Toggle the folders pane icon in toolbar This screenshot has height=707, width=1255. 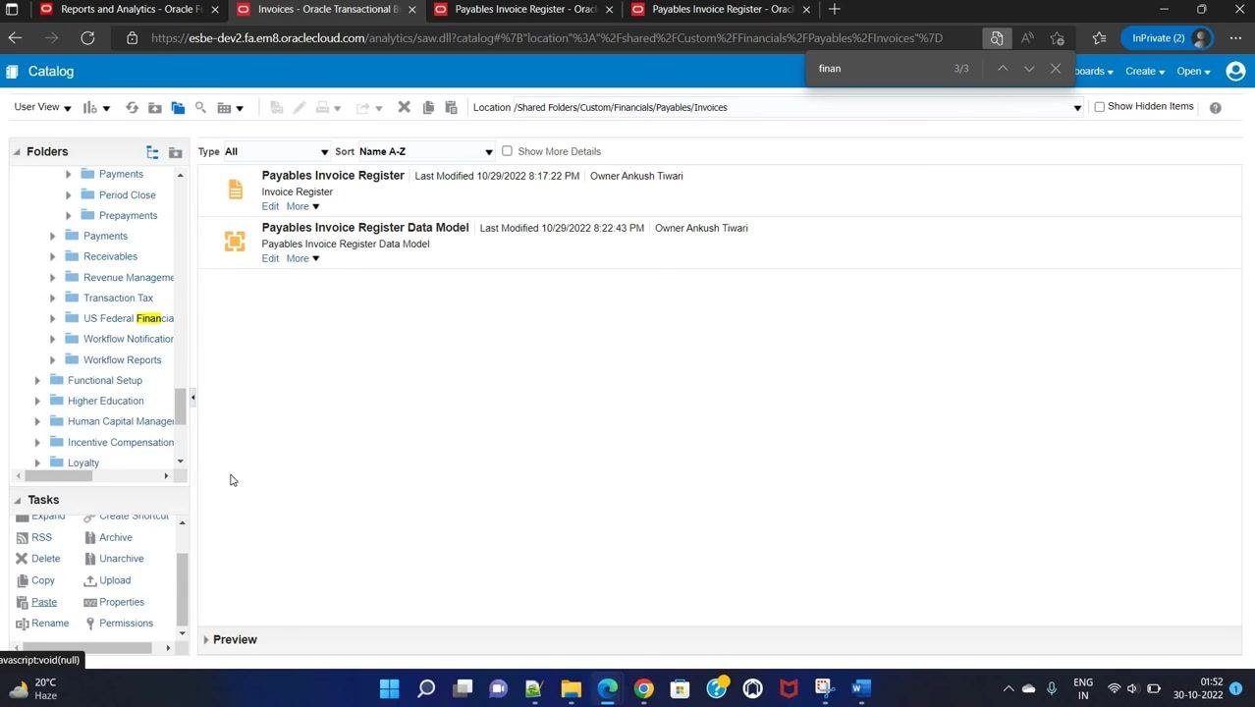(x=178, y=107)
